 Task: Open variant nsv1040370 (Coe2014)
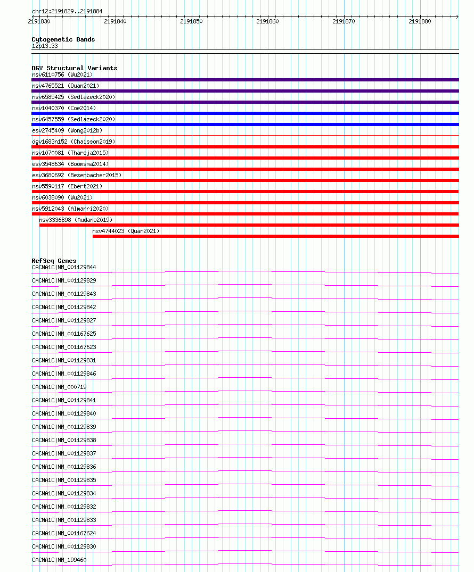64,109
